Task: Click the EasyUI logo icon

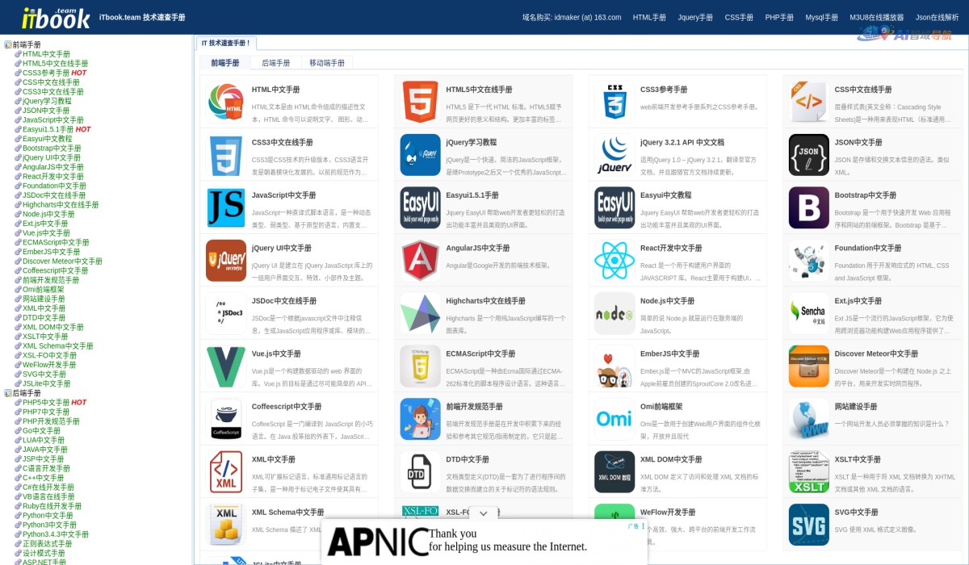Action: [x=420, y=207]
